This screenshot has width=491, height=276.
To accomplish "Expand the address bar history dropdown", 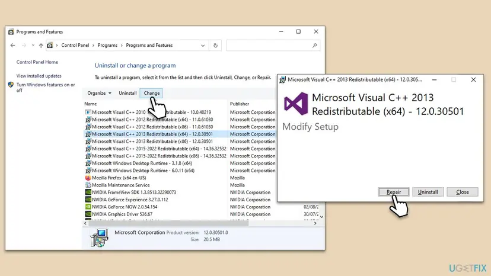I will 203,46.
